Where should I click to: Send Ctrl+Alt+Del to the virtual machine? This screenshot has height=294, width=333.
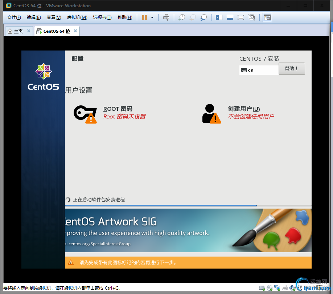[166, 17]
